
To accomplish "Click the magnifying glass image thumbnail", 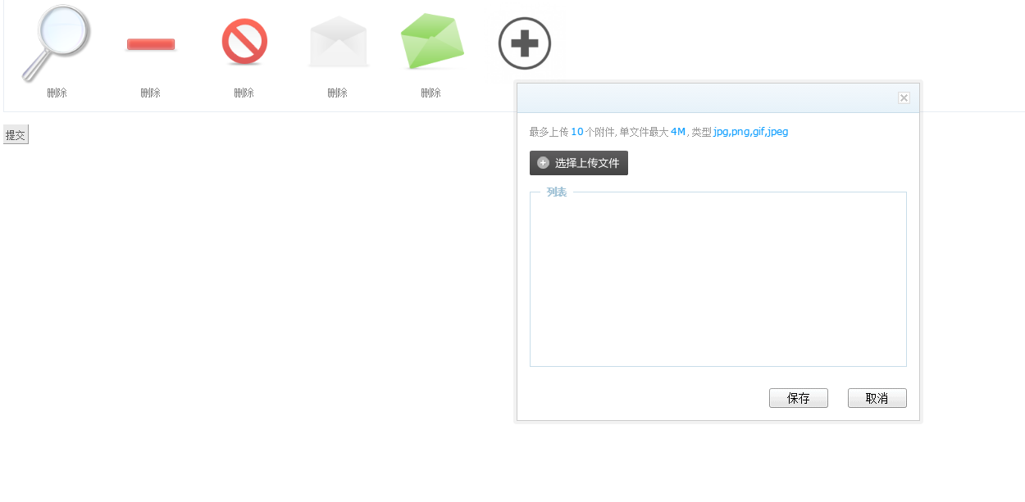I will click(x=56, y=43).
